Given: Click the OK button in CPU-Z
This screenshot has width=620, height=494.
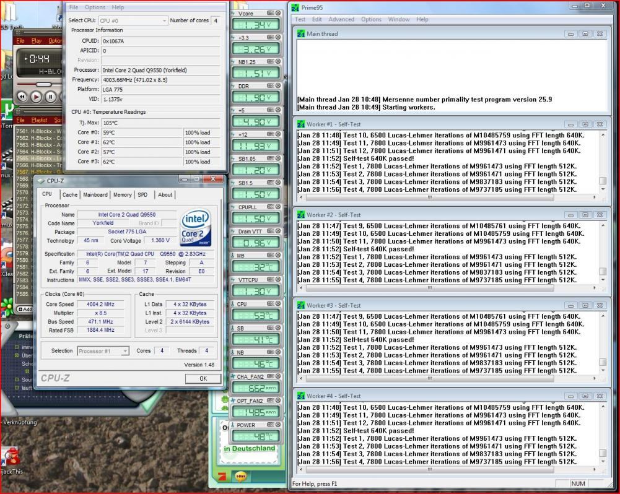Looking at the screenshot, I should pos(203,379).
